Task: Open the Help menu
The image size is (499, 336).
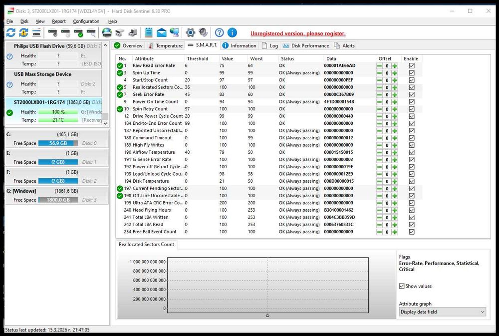Action: coord(113,21)
